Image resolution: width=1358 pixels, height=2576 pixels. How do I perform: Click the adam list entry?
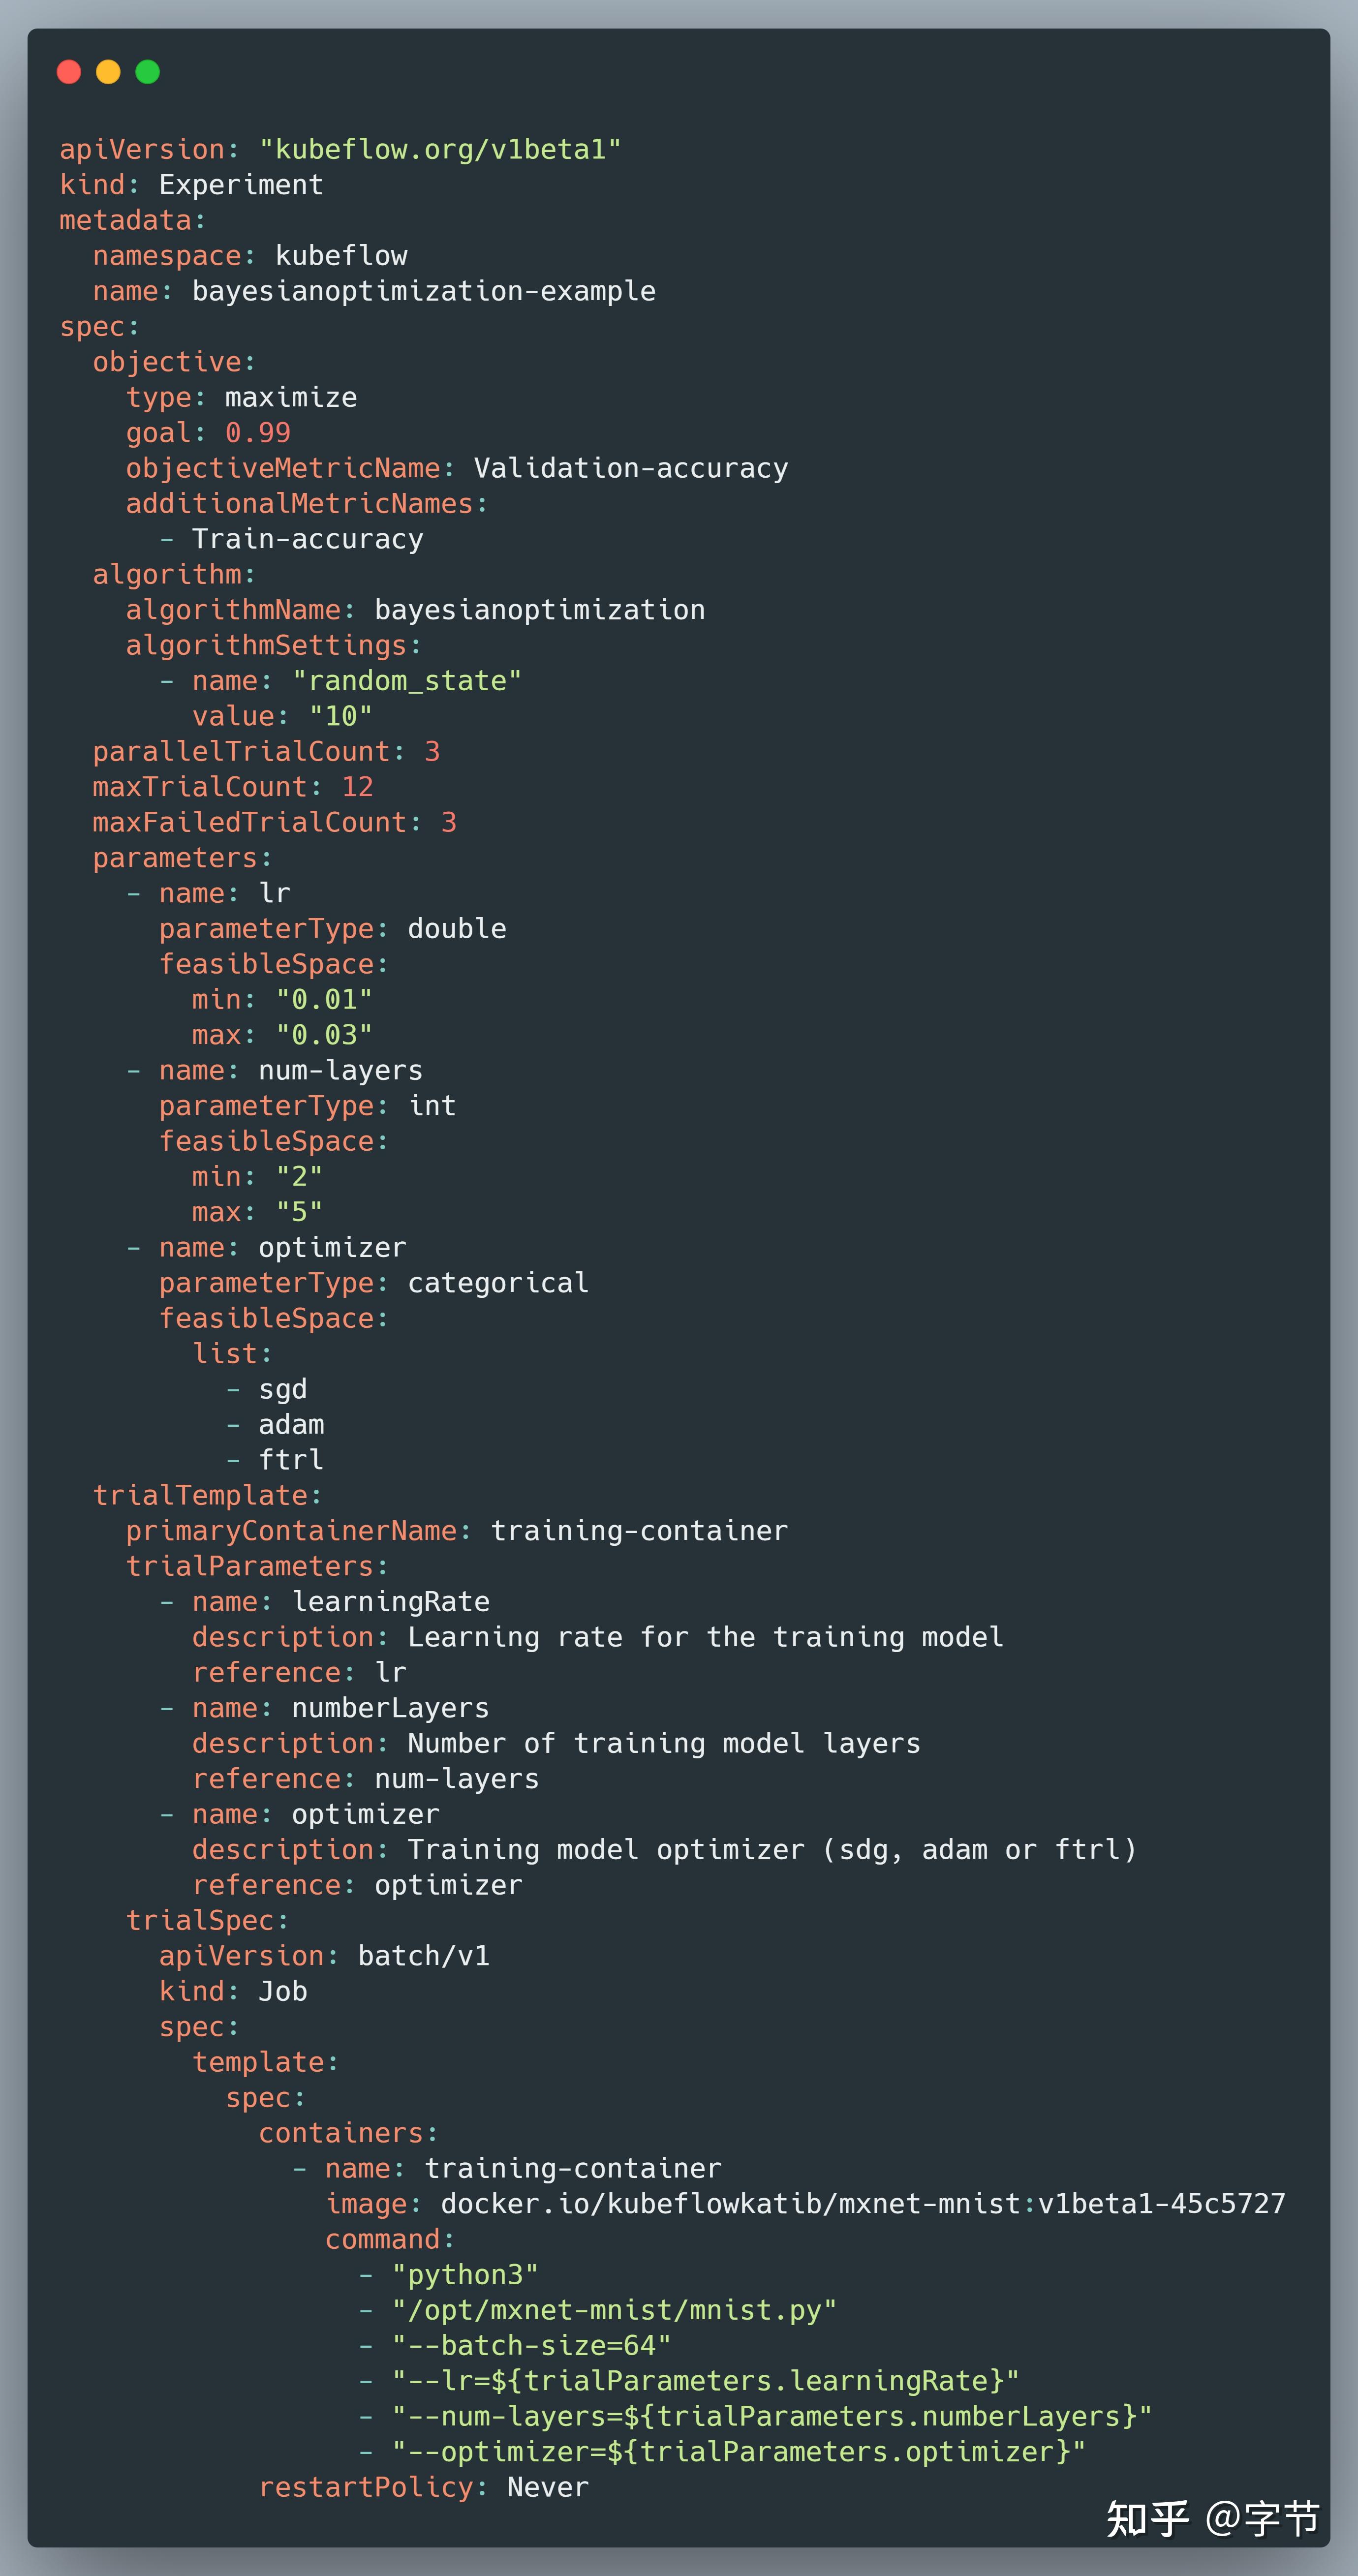pos(291,1425)
